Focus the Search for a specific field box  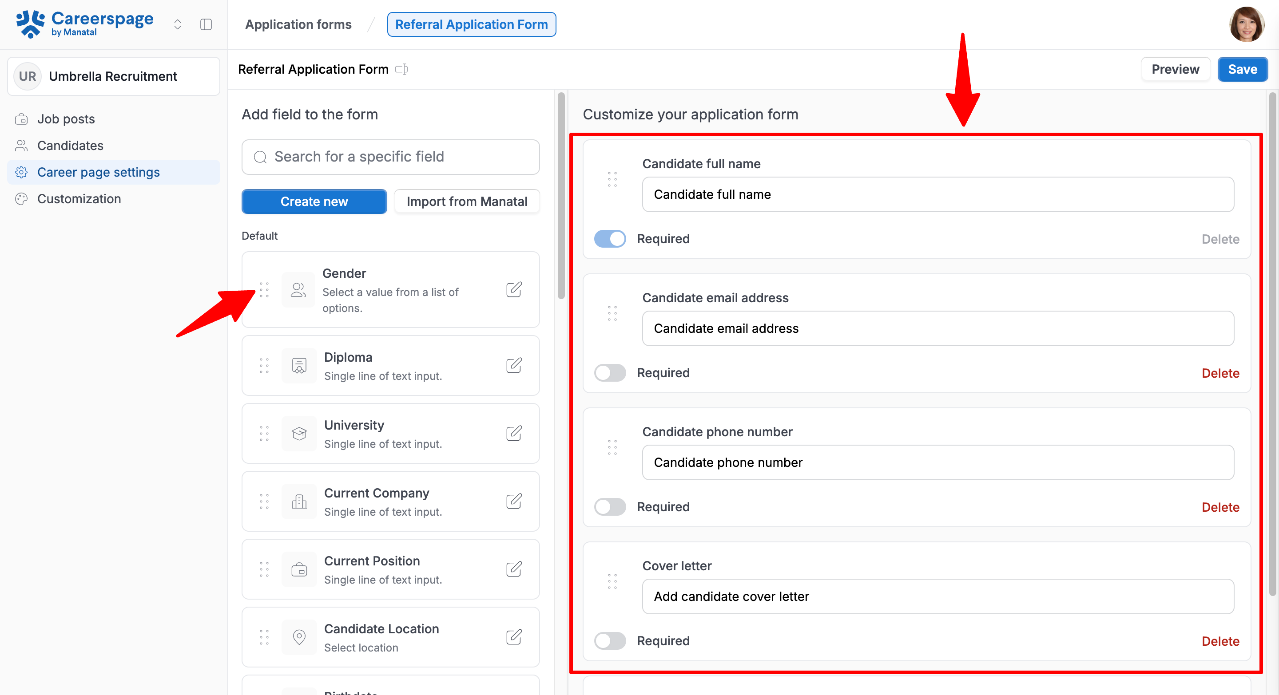tap(391, 157)
